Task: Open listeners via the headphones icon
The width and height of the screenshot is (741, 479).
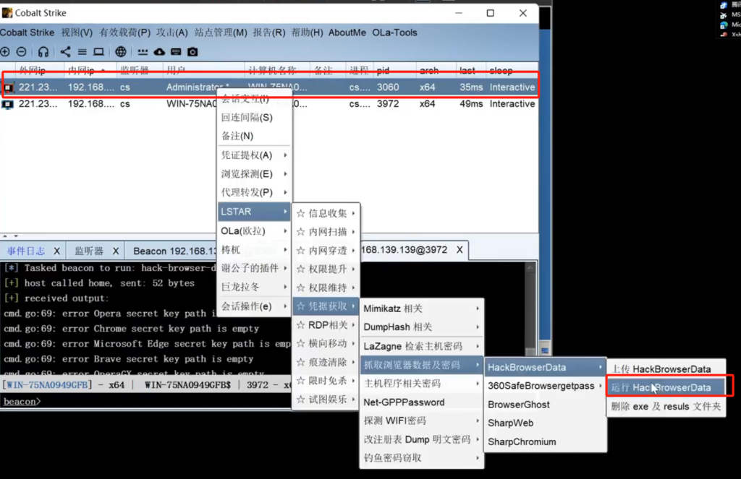Action: (x=43, y=52)
